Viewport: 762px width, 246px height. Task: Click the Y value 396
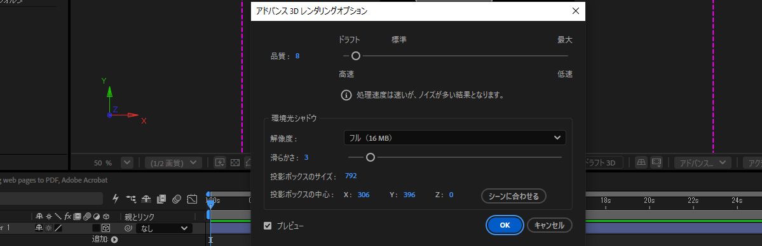409,195
